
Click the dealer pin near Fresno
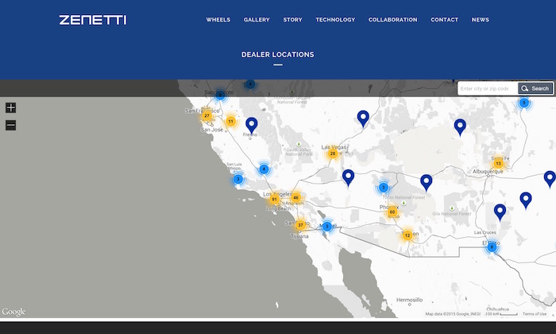coord(251,124)
